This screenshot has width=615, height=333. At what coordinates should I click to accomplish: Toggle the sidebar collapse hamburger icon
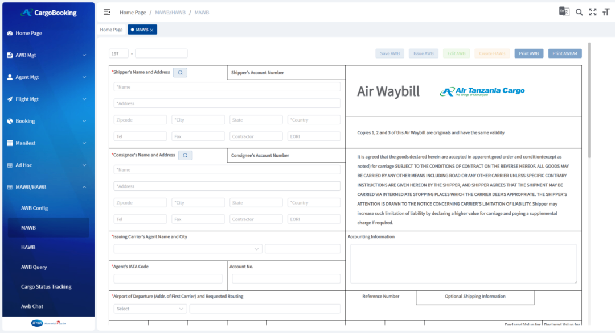106,12
